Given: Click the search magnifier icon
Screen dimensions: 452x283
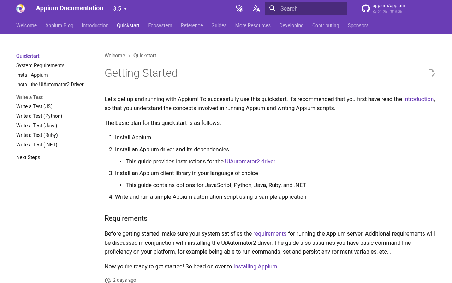Looking at the screenshot, I should pos(272,8).
